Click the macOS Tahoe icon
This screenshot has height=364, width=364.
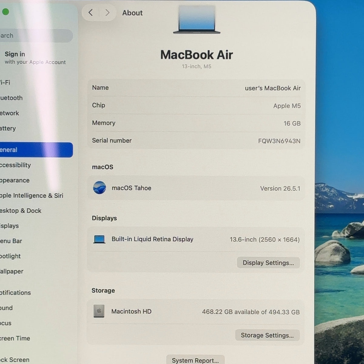tap(99, 188)
